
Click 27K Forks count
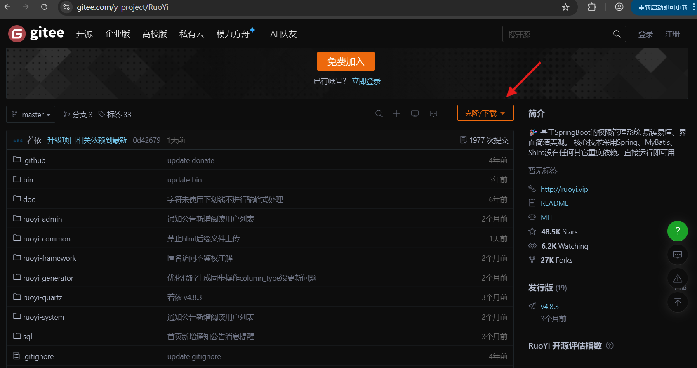pyautogui.click(x=556, y=260)
